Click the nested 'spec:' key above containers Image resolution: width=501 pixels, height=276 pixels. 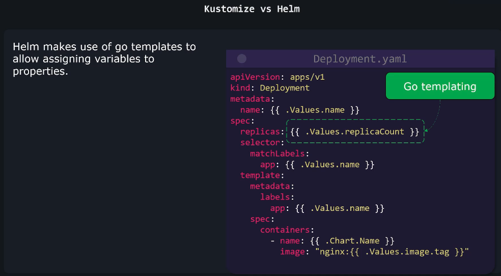click(262, 219)
